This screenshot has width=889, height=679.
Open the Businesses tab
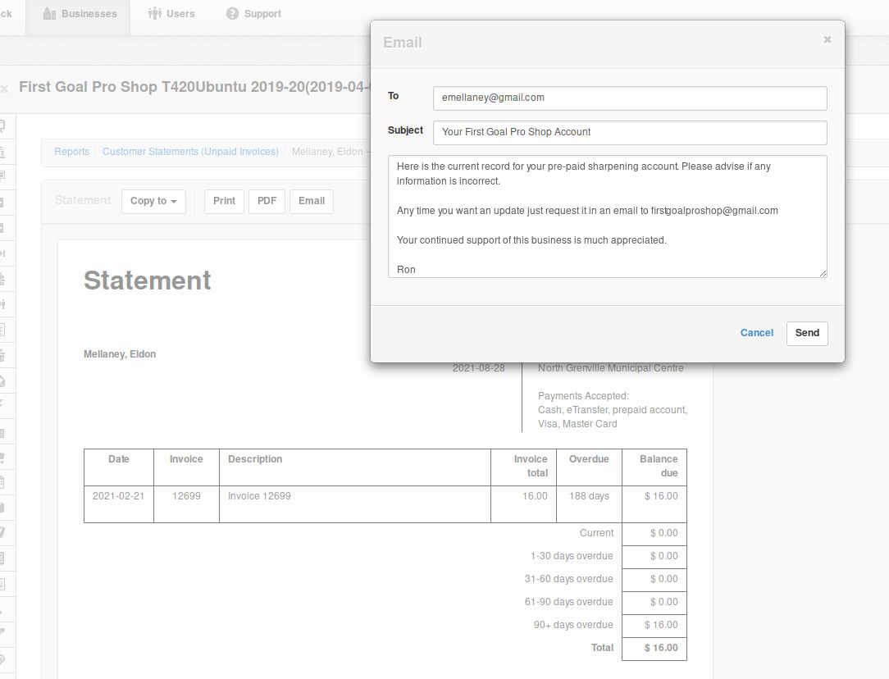point(80,14)
